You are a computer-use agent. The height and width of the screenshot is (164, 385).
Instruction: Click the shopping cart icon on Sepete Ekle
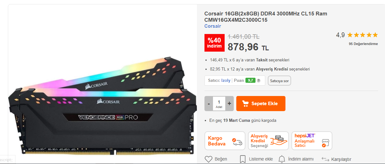tap(245, 104)
